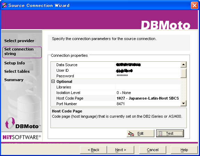The height and width of the screenshot is (156, 200).
Task: Select the 'Port Number' property label
Action: pos(66,104)
